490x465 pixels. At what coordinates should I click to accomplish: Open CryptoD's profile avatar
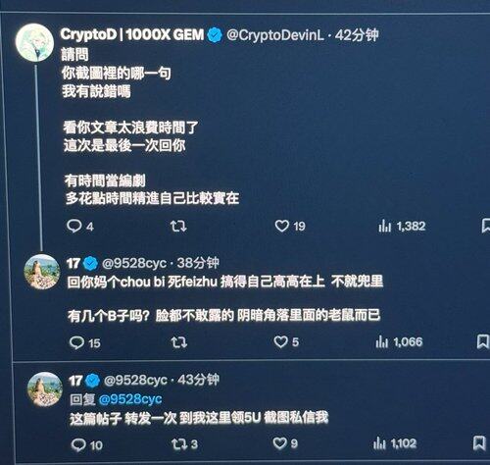click(34, 42)
